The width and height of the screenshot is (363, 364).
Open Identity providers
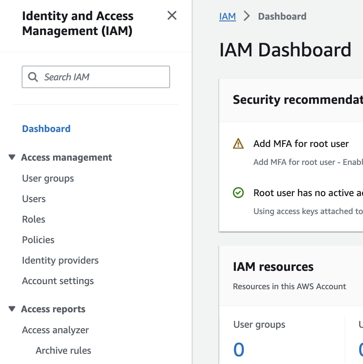pyautogui.click(x=60, y=261)
